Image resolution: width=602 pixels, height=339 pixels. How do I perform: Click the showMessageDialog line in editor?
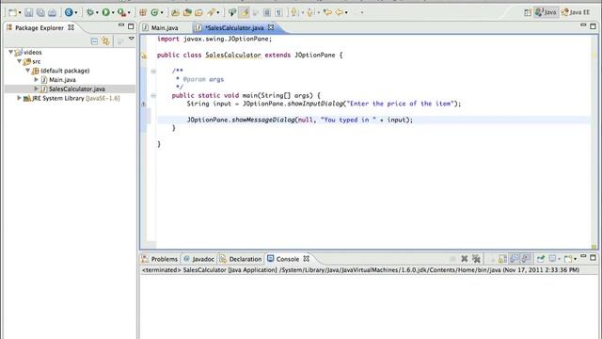coord(299,120)
